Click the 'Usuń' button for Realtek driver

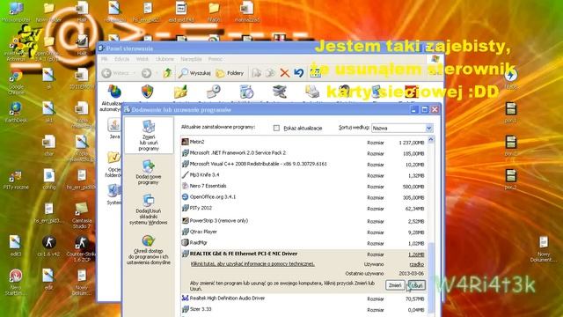pos(416,285)
